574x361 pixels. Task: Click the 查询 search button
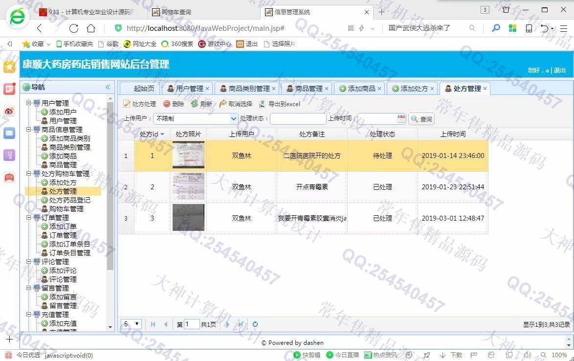421,119
